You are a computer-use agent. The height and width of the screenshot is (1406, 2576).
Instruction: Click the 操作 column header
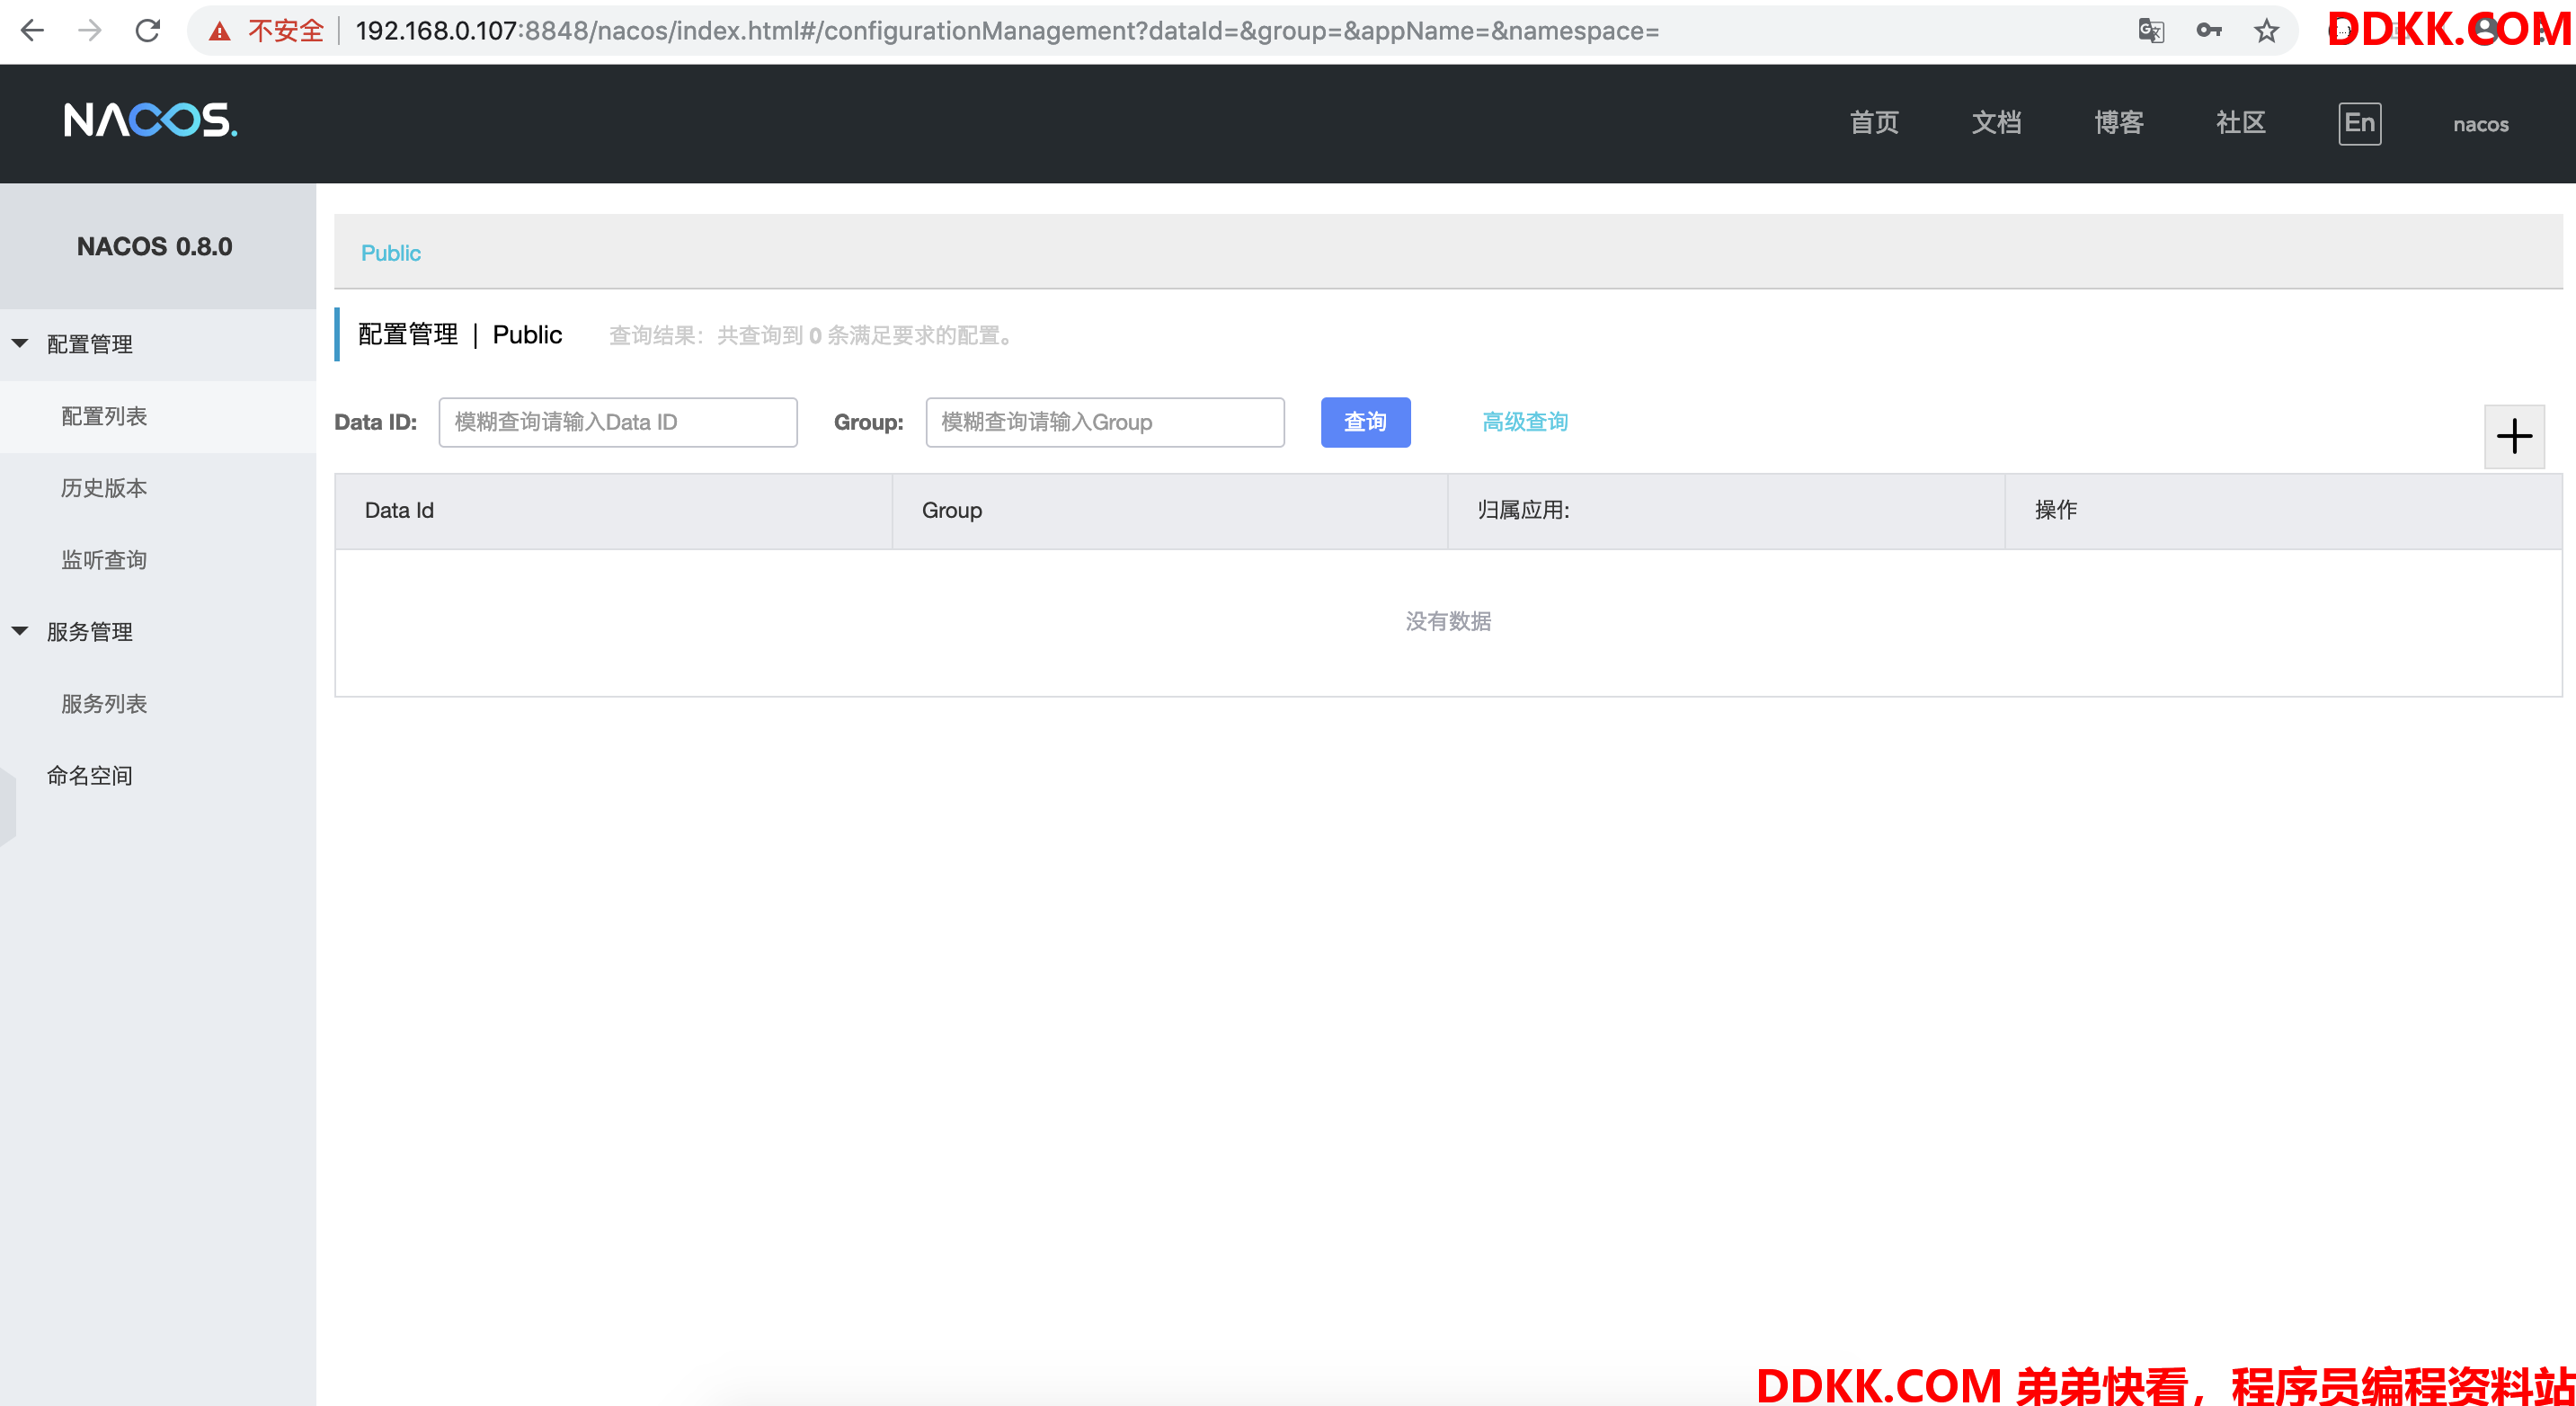click(x=2284, y=511)
